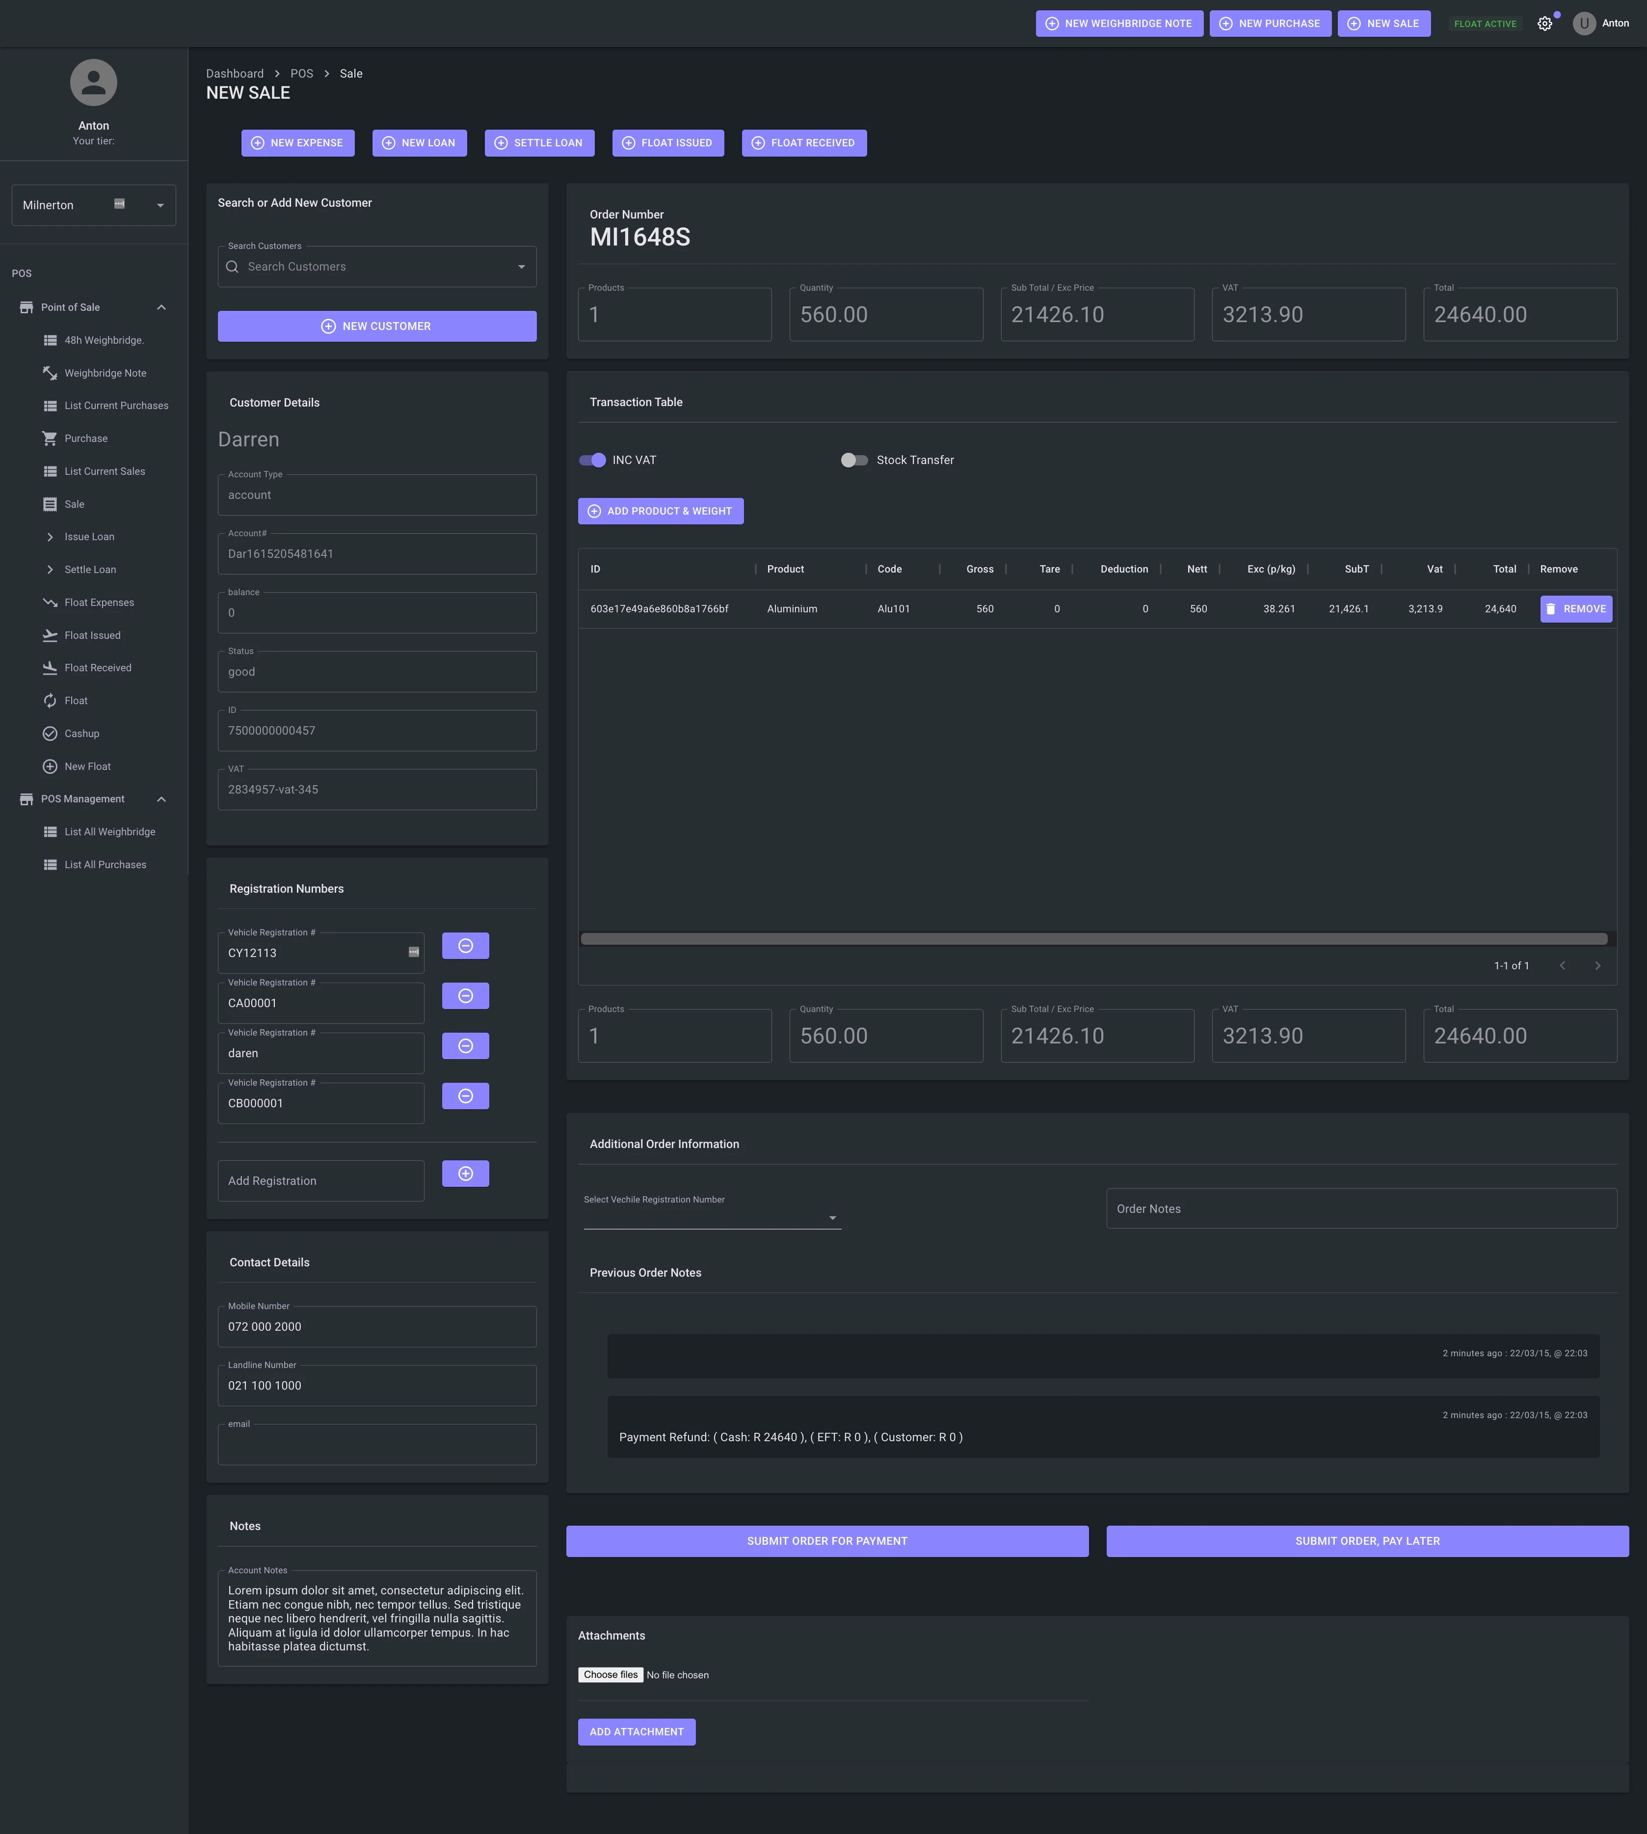Enable the Stock Transfer switch
This screenshot has height=1834, width=1647.
tap(853, 460)
